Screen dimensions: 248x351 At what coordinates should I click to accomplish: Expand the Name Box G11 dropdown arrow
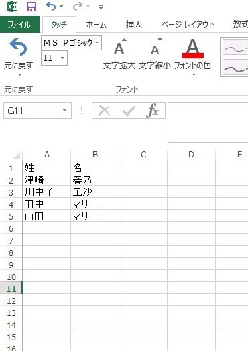coord(64,110)
